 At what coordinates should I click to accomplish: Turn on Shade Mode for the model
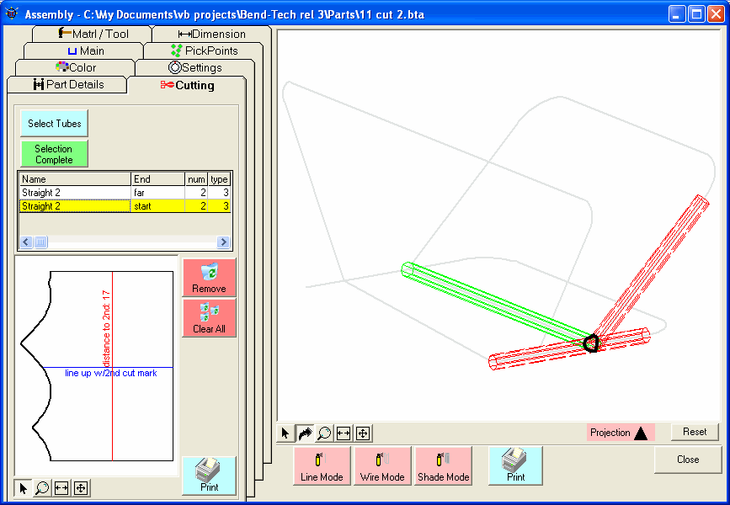(443, 465)
